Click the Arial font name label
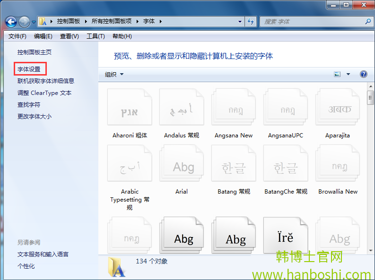 click(x=182, y=191)
